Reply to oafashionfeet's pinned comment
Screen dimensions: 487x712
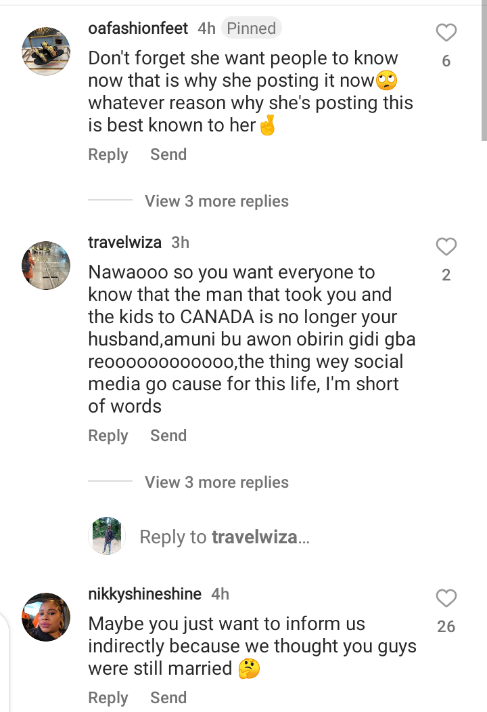108,154
